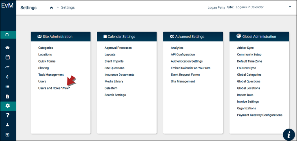Open Insurance Documents

(119, 75)
